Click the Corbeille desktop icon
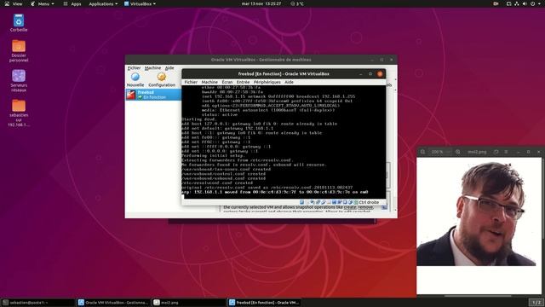 click(x=19, y=23)
